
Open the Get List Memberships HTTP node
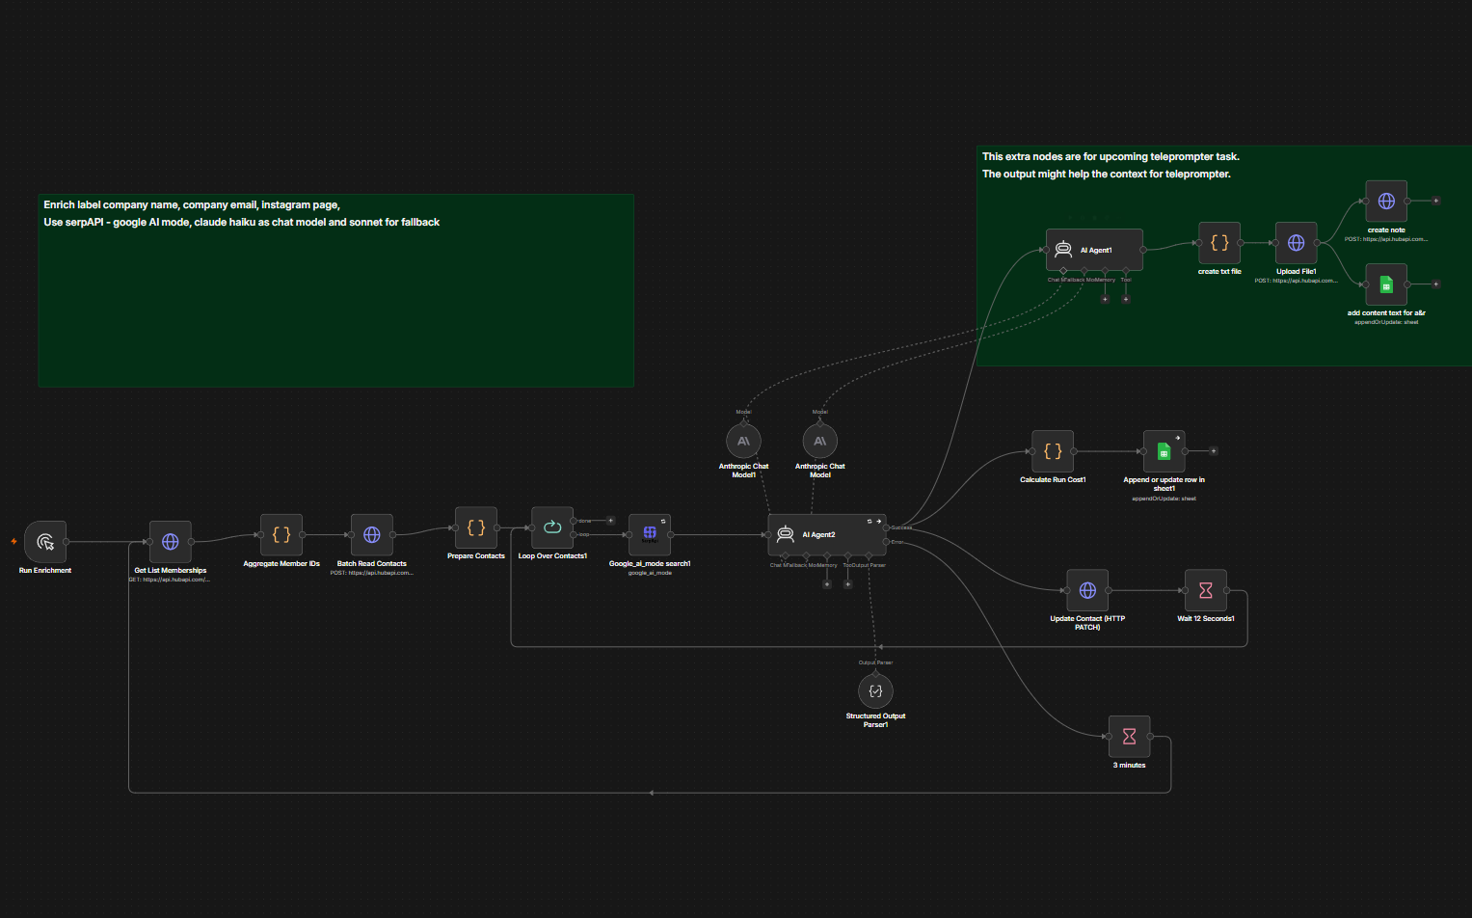click(171, 542)
